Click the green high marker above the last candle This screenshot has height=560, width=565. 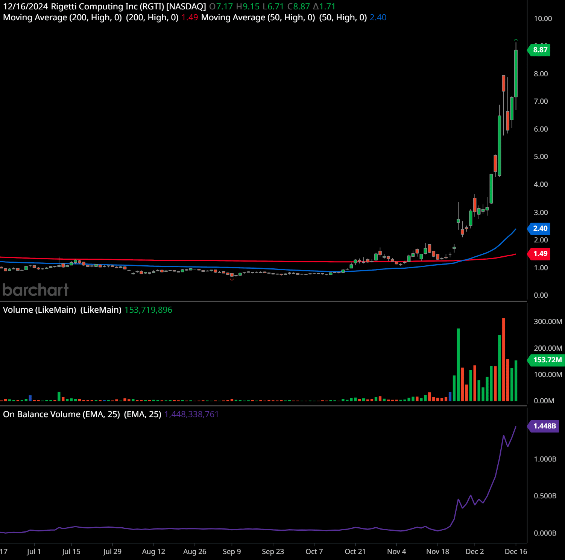click(x=516, y=39)
